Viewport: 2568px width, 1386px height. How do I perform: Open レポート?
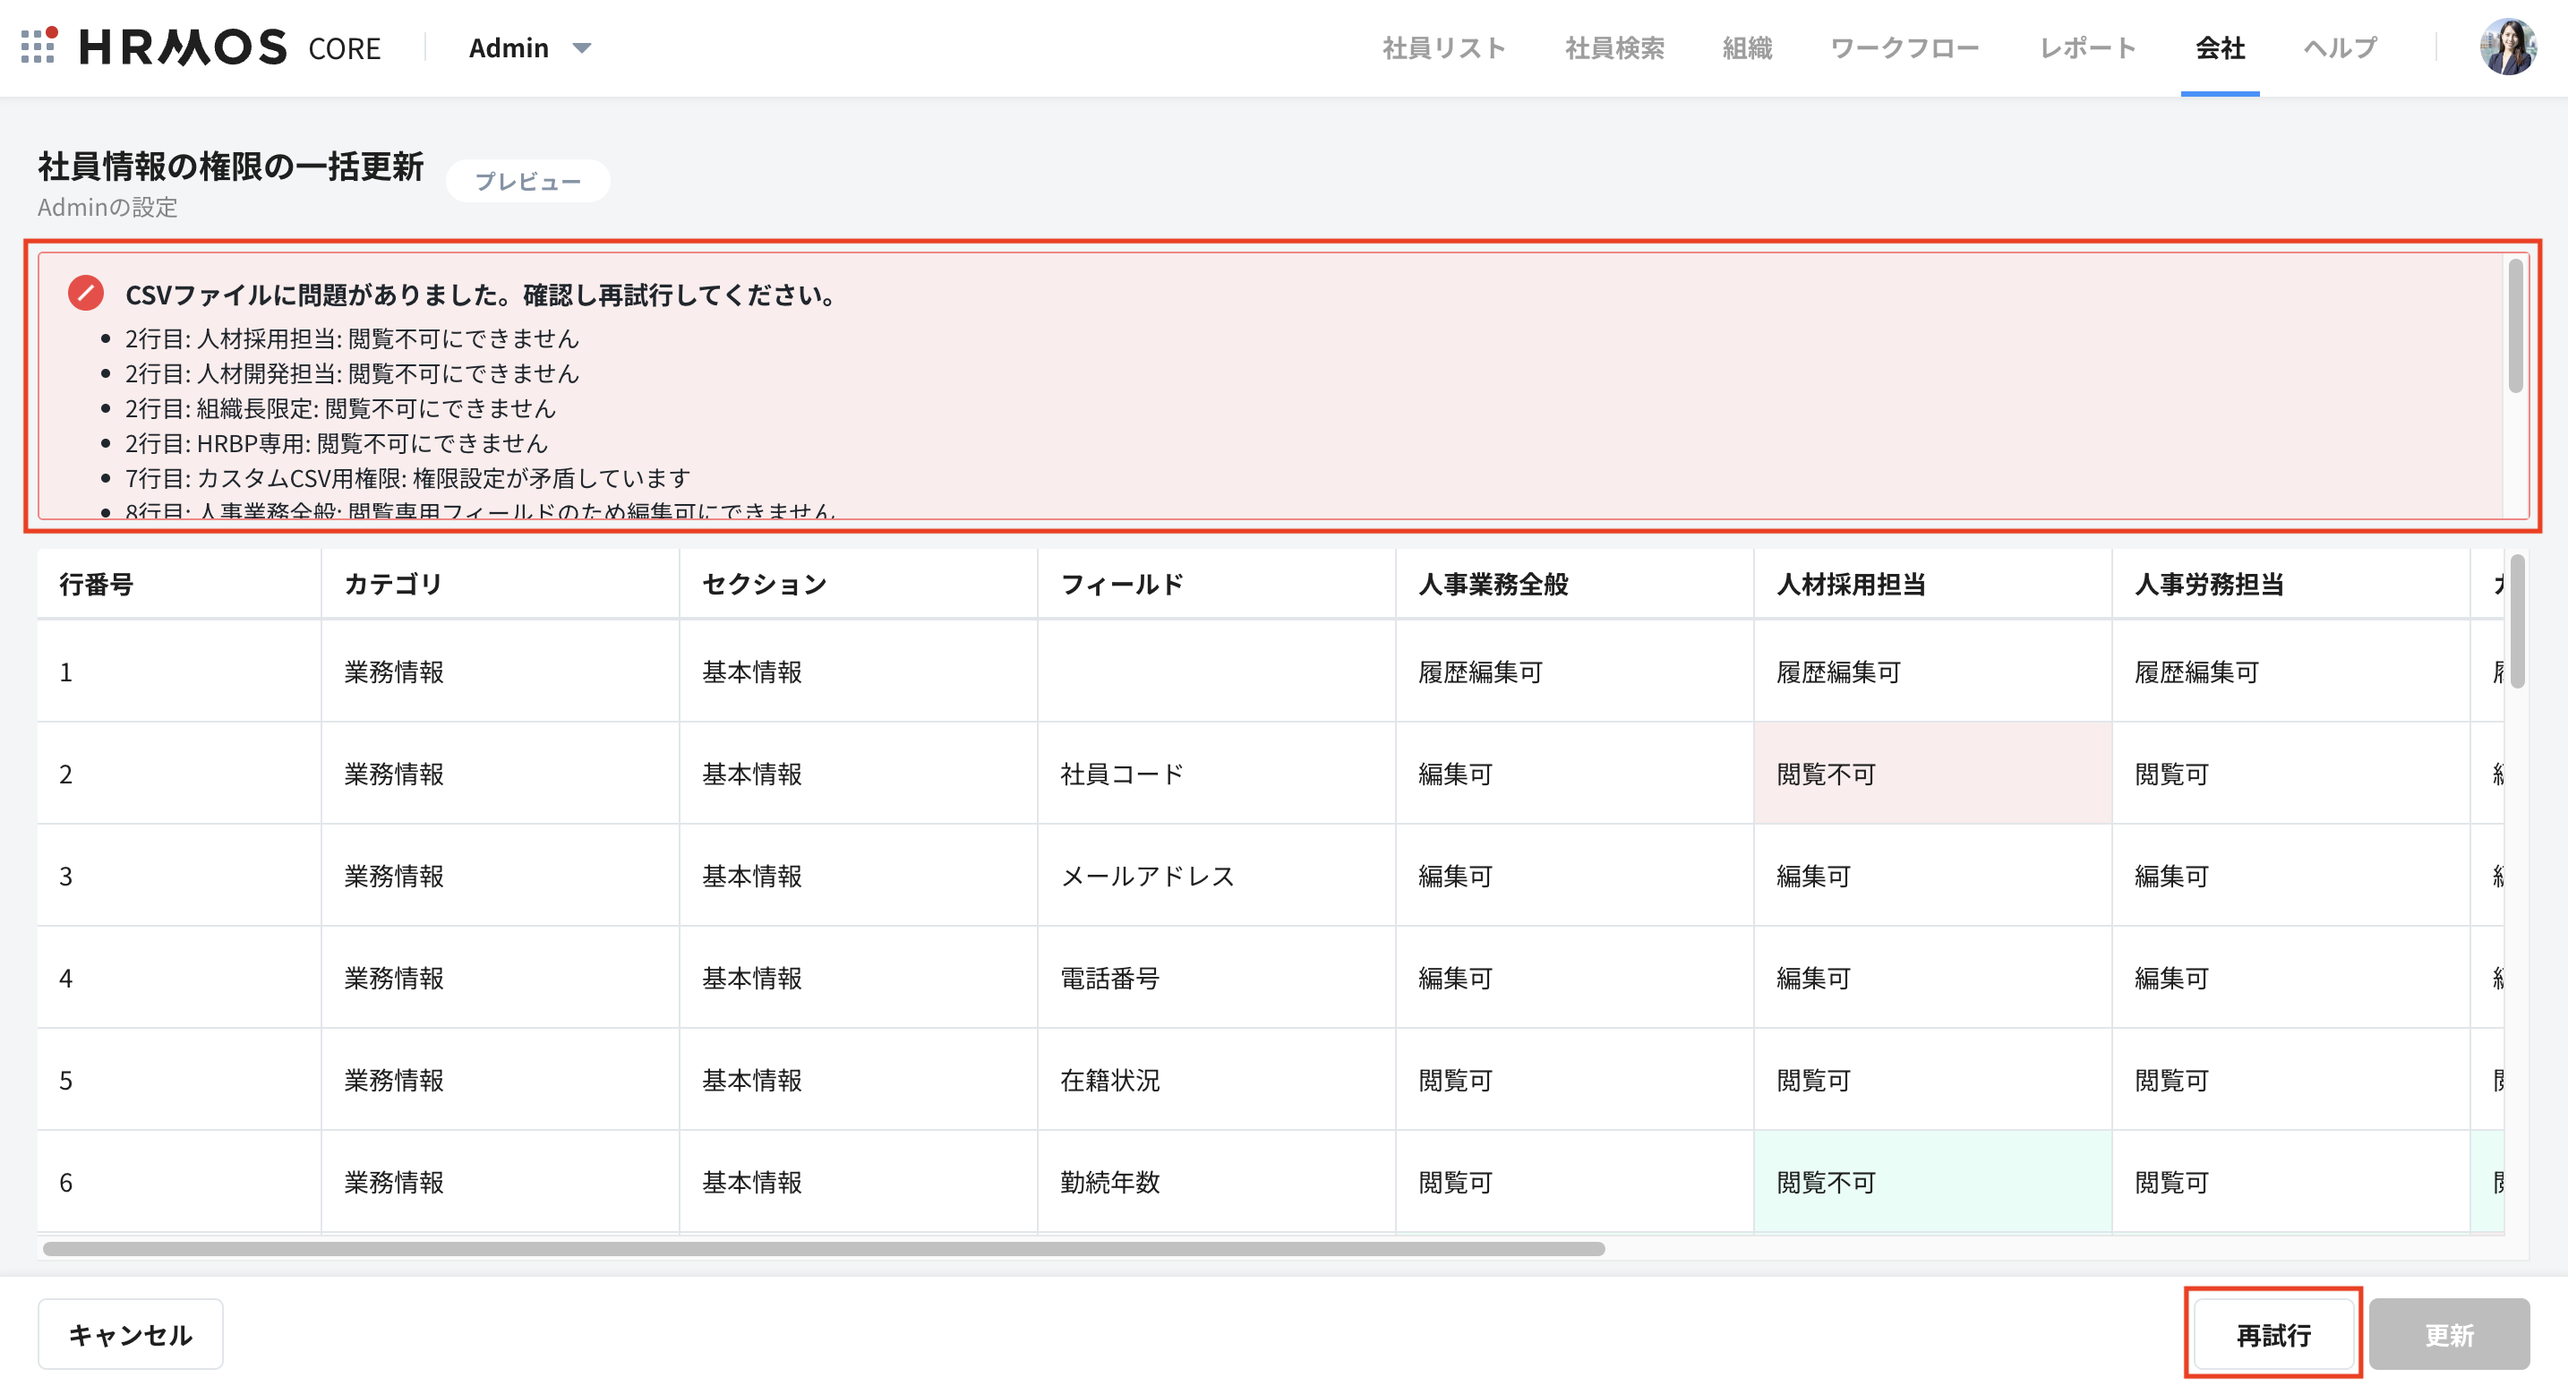(x=2086, y=47)
